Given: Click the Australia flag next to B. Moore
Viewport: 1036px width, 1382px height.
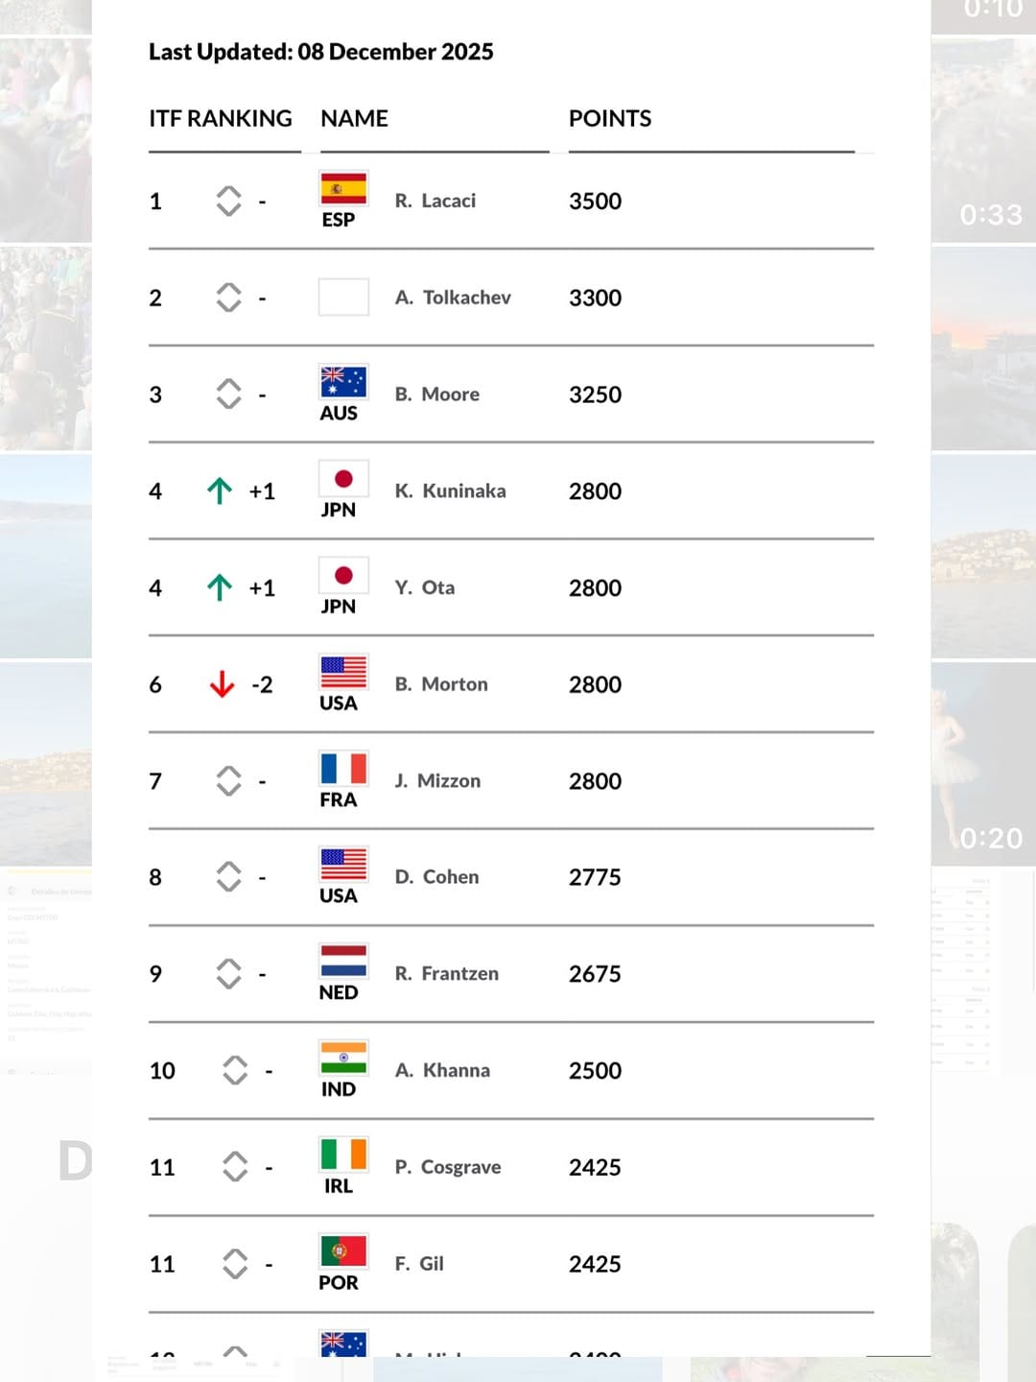Looking at the screenshot, I should point(343,382).
